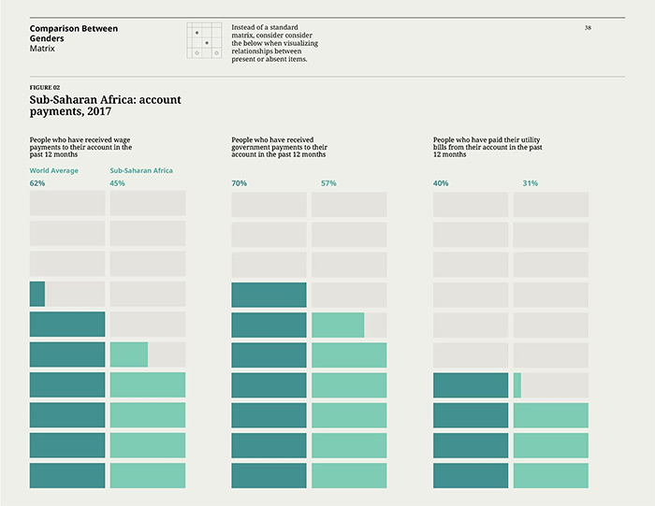Click the 70% government payments value
The height and width of the screenshot is (506, 655).
point(240,183)
